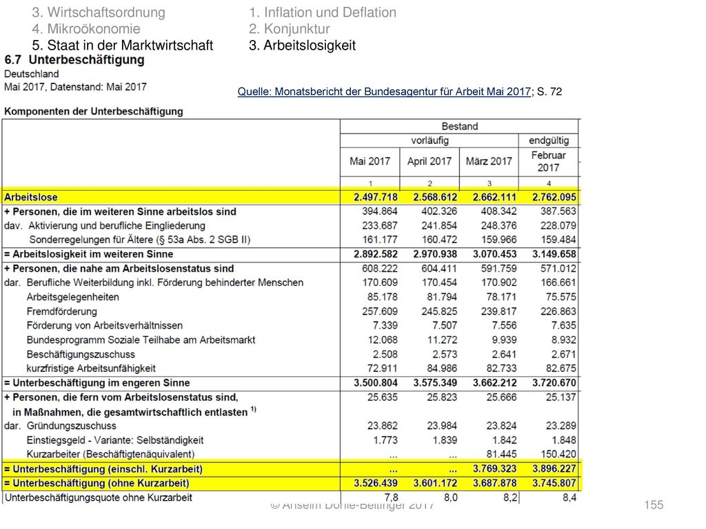This screenshot has width=706, height=529.
Task: Select outline item '2. Konjunktur'
Action: [289, 29]
